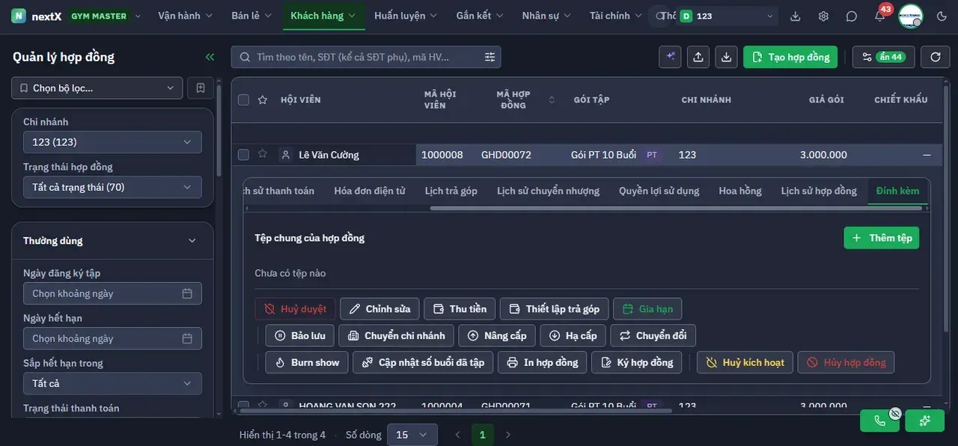
Task: Open the Chọn bộ lọc dropdown
Action: 97,88
